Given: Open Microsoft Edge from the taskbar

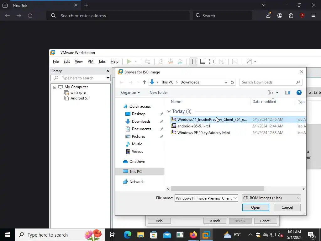Looking at the screenshot, I should [127, 235].
